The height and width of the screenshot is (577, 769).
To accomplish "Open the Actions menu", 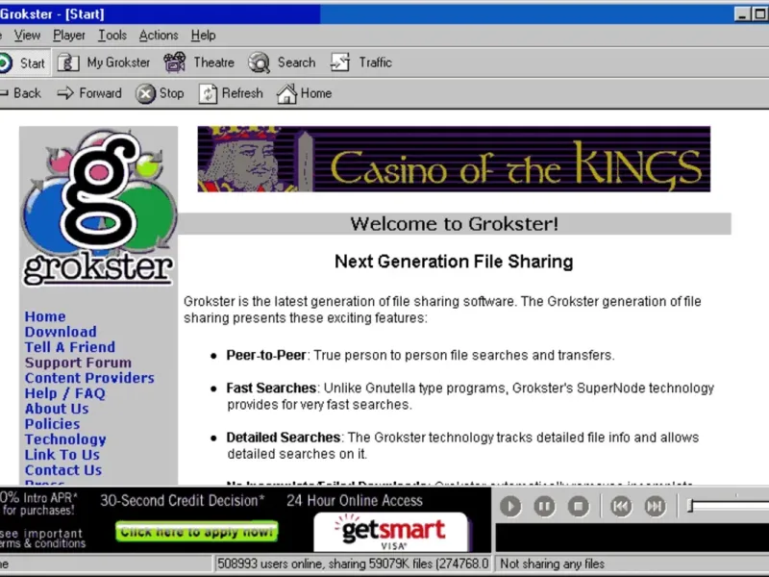I will [159, 36].
